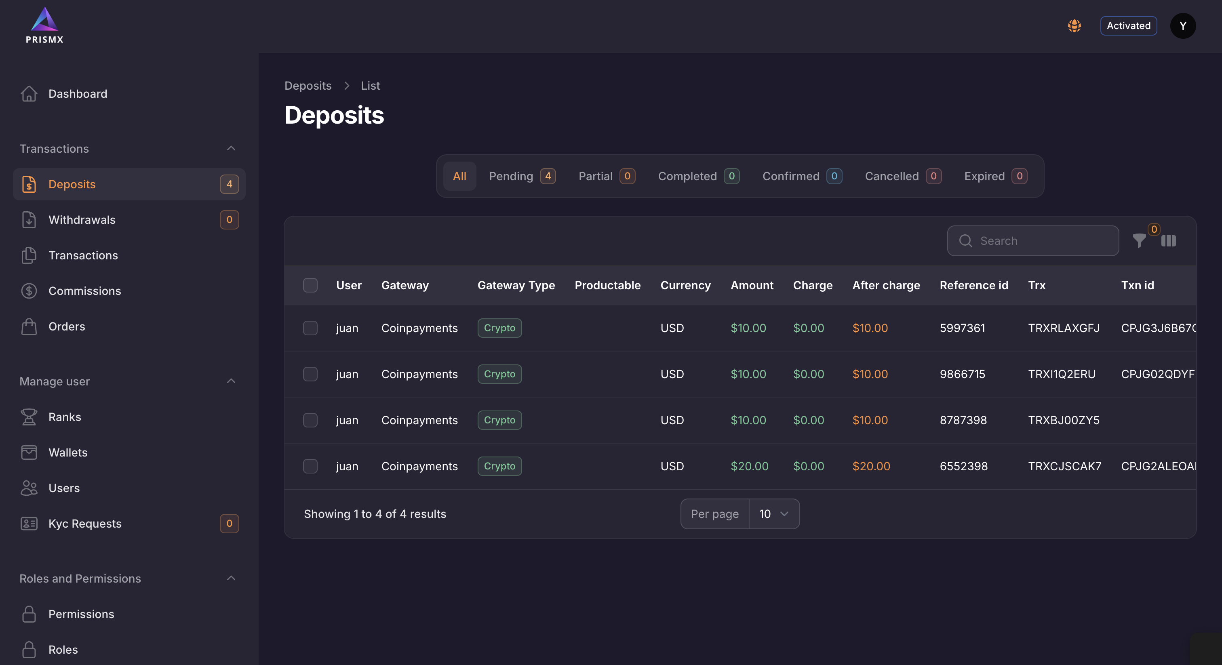Image resolution: width=1222 pixels, height=665 pixels.
Task: Click the Deposits breadcrumb link
Action: pos(308,85)
